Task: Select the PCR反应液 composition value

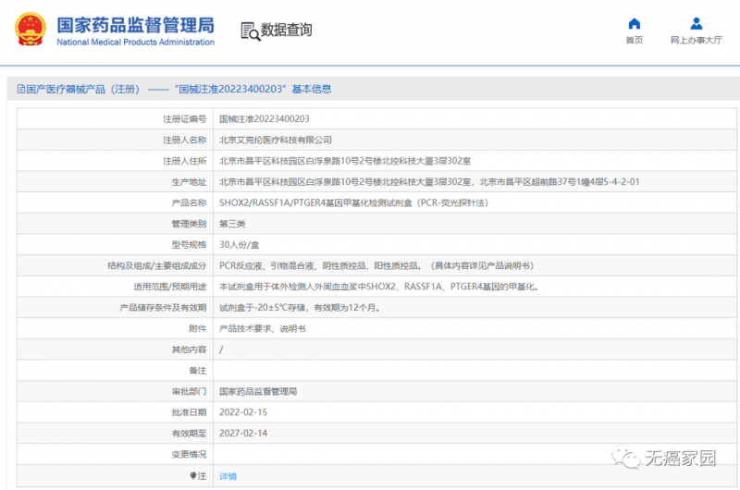Action: click(x=376, y=265)
